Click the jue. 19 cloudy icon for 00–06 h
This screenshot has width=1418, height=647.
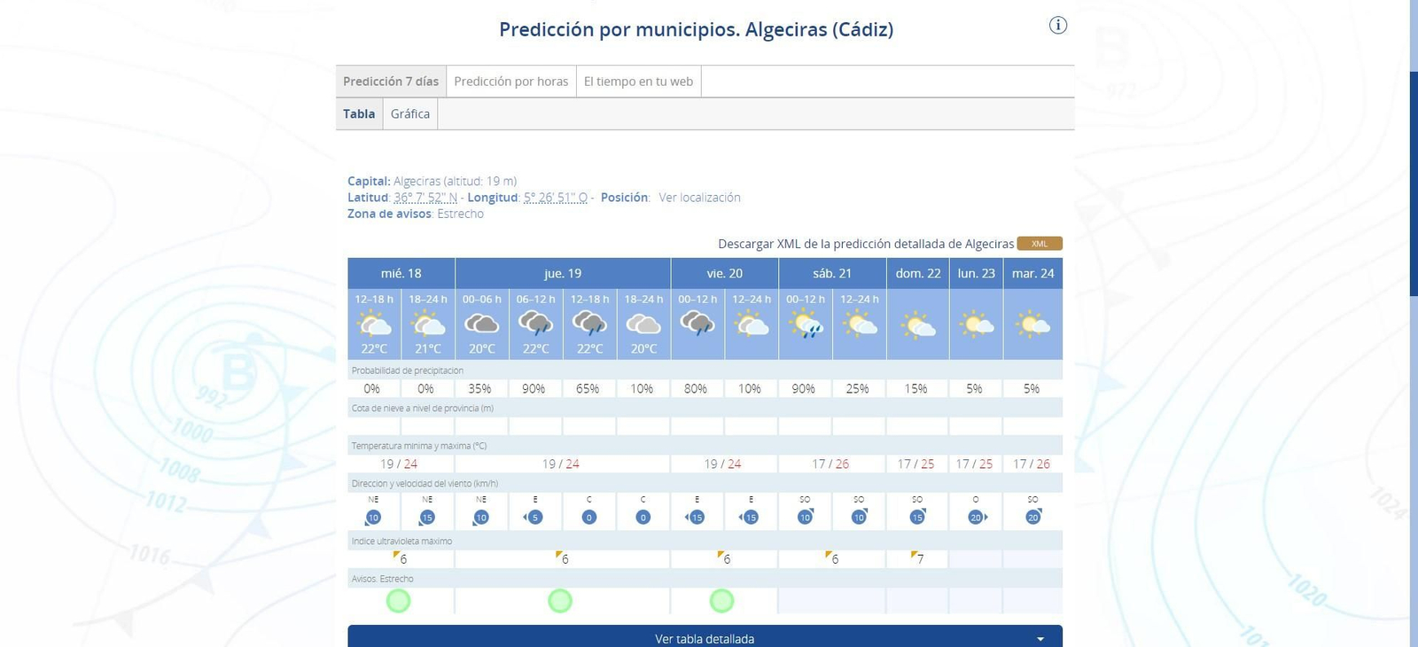point(482,324)
